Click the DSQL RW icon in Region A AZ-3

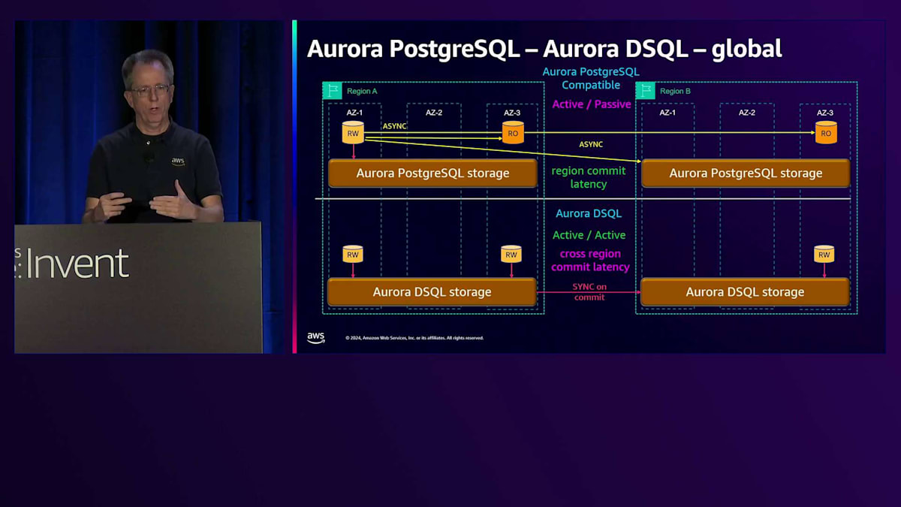pyautogui.click(x=511, y=254)
